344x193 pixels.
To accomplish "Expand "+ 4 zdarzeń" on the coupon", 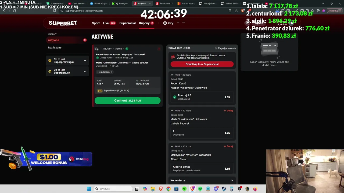I will click(x=105, y=72).
